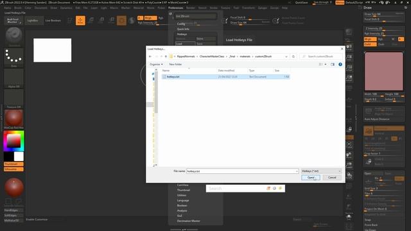The width and height of the screenshot is (411, 231).
Task: Sort files by Name column
Action: [x=166, y=71]
